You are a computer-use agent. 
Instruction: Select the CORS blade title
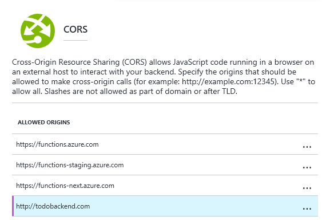pos(75,29)
